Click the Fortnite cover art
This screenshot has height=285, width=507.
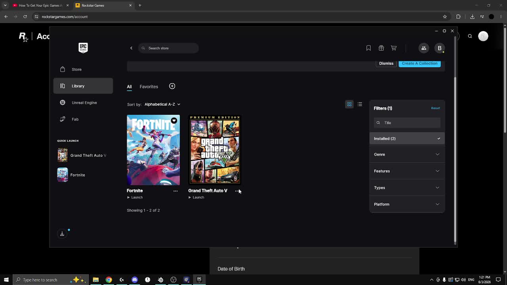(x=153, y=150)
